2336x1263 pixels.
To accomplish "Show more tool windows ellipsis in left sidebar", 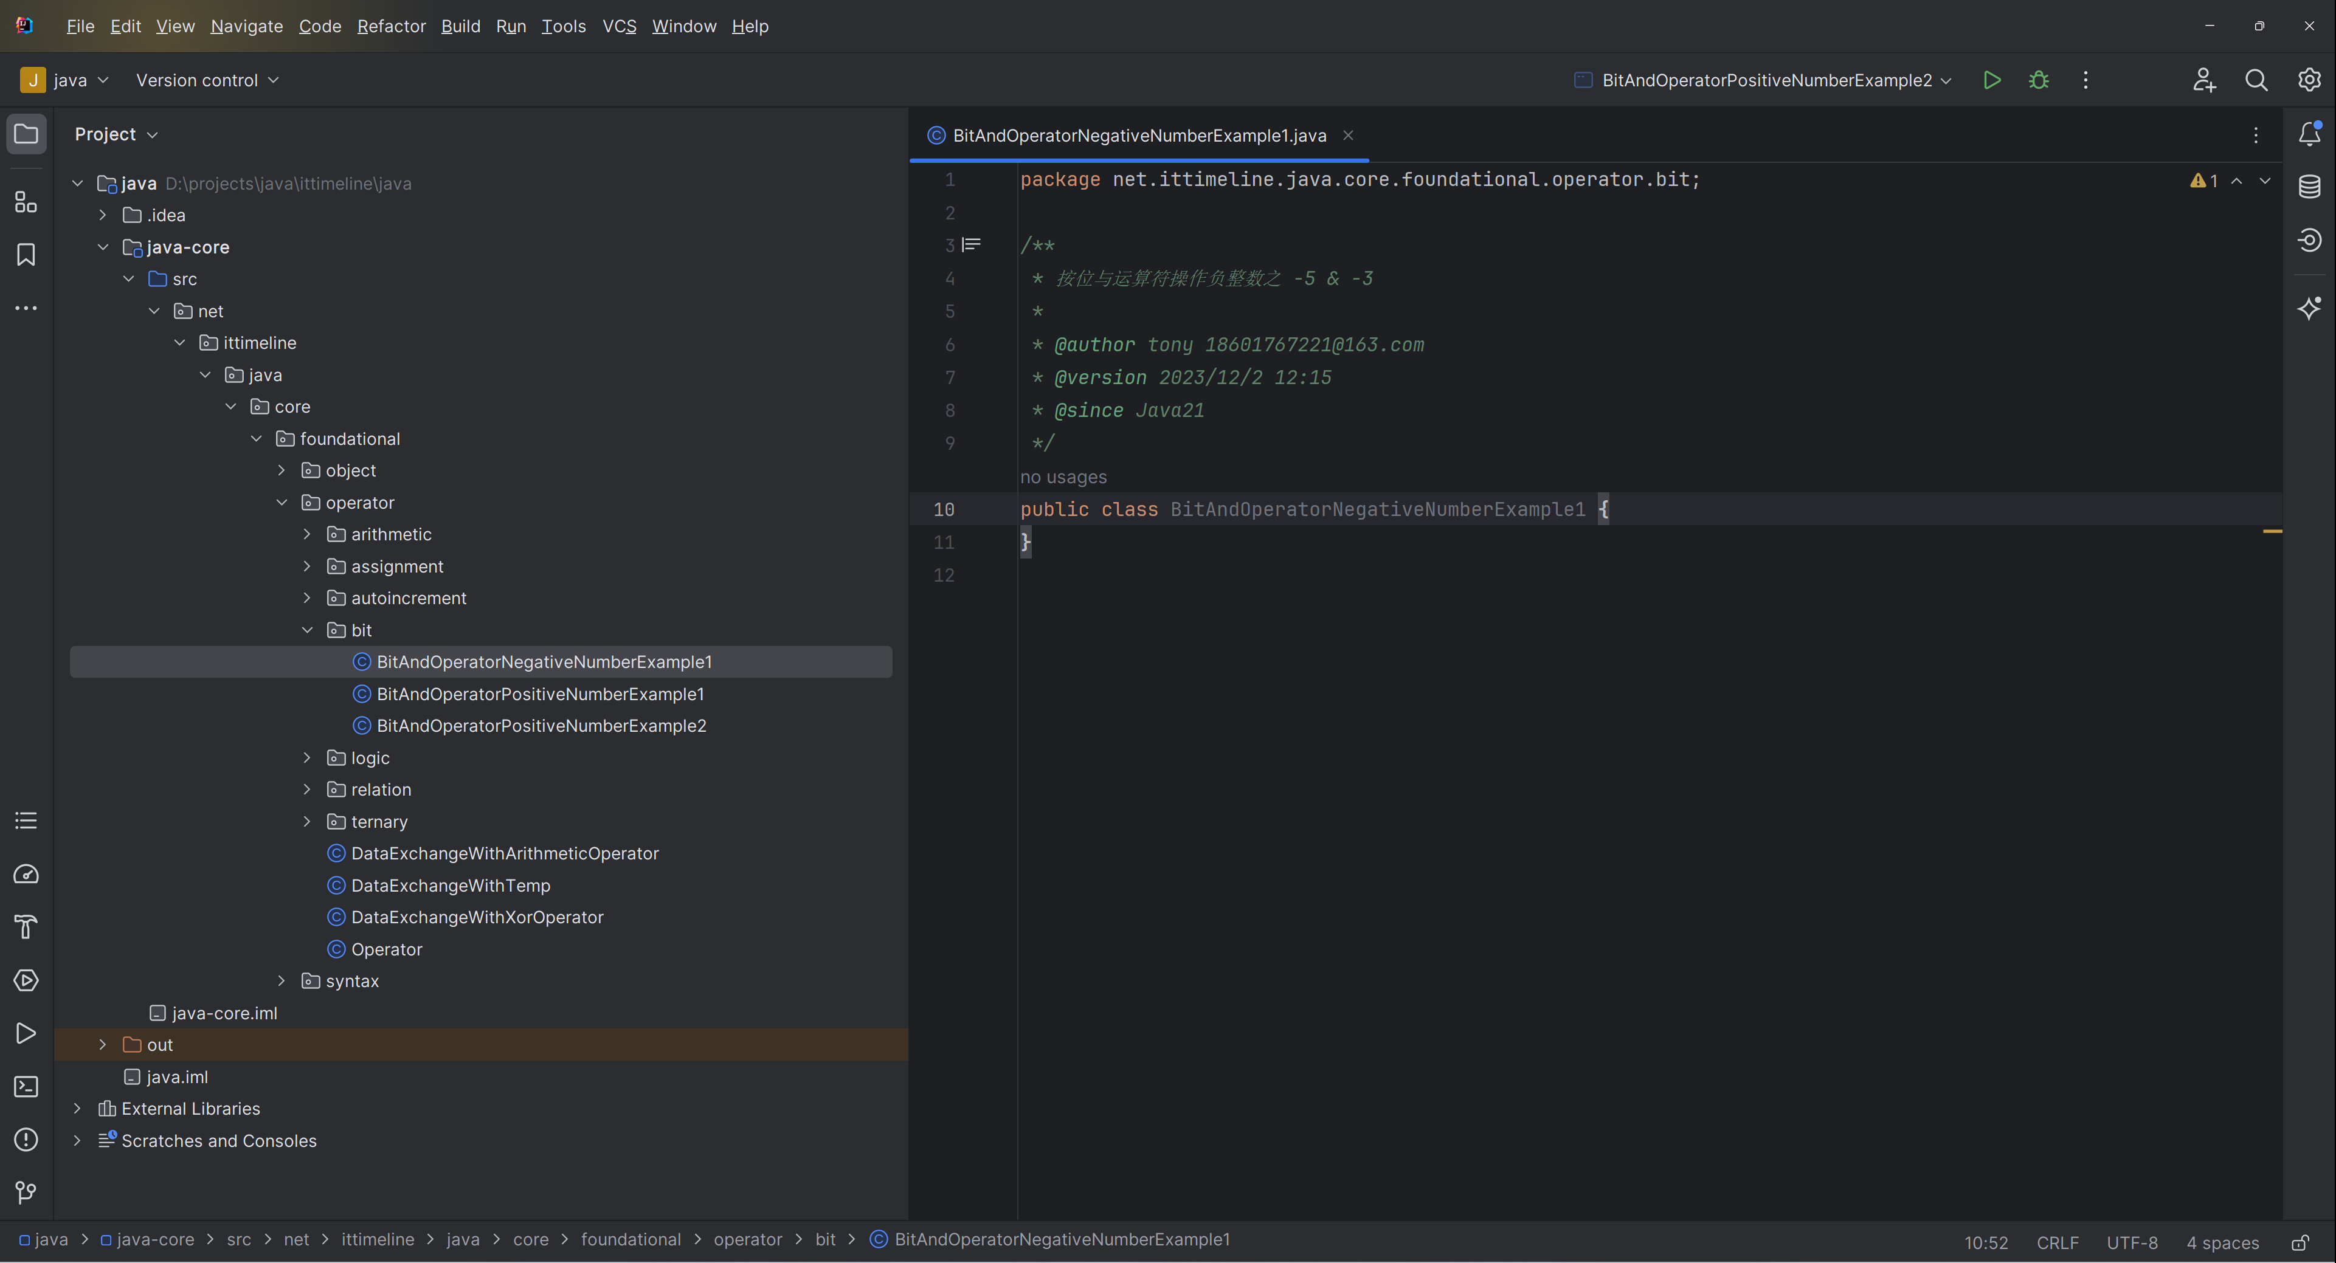I will (x=26, y=308).
